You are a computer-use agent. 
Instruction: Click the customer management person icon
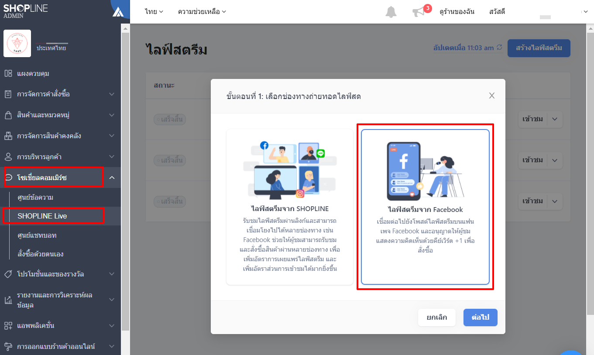[8, 157]
